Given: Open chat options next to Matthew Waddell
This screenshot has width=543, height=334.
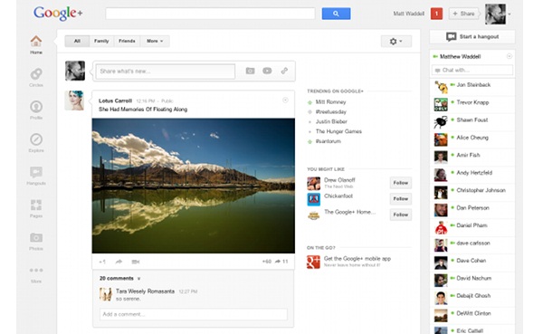Looking at the screenshot, I should pos(509,56).
